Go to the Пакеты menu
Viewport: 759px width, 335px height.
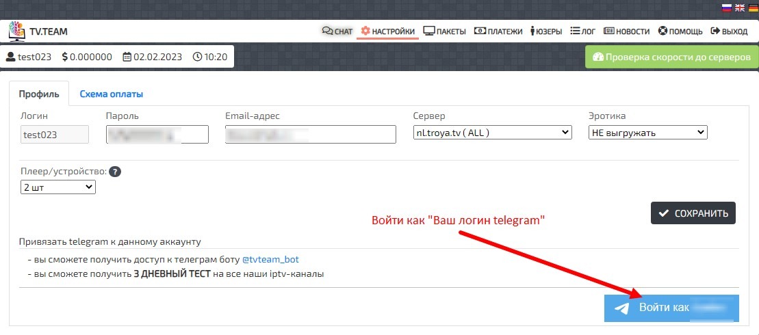pyautogui.click(x=444, y=31)
